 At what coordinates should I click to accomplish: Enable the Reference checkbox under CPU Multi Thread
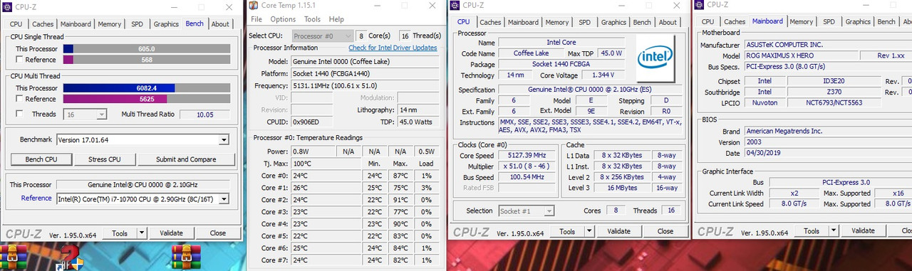coord(19,100)
